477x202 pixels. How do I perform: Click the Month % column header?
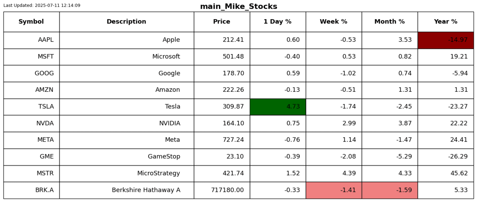390,22
